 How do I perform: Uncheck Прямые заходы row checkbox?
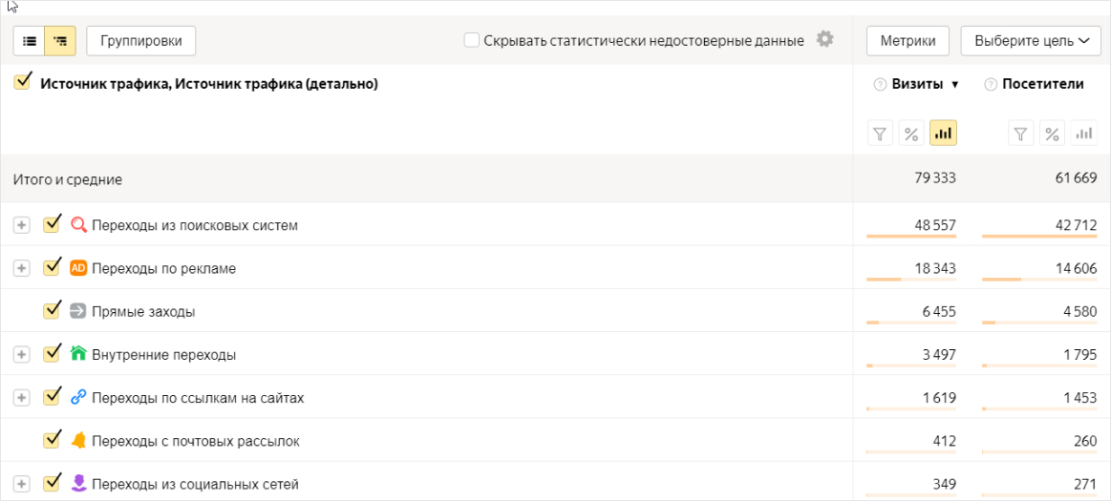click(x=51, y=311)
